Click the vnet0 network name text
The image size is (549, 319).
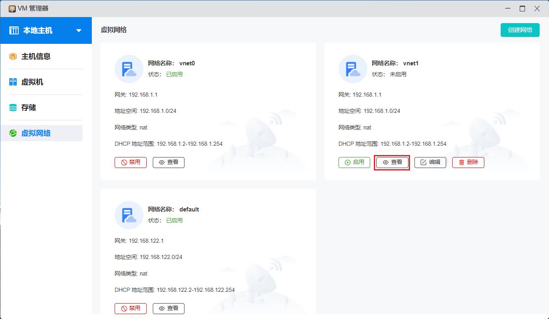point(187,63)
